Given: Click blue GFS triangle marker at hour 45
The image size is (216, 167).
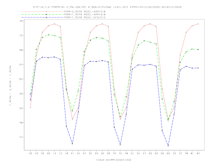Looking at the screenshot, I should pos(120,145).
